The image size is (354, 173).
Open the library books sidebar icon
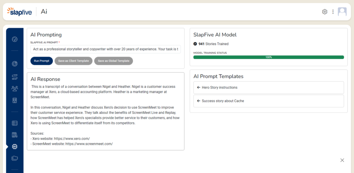click(15, 135)
